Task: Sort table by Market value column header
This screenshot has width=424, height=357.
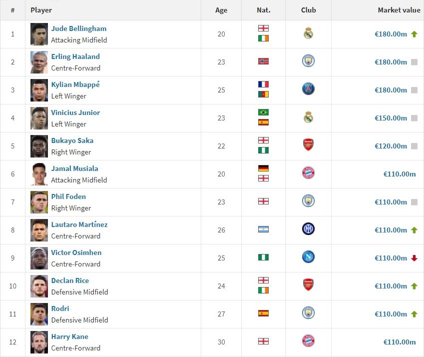Action: [x=399, y=10]
